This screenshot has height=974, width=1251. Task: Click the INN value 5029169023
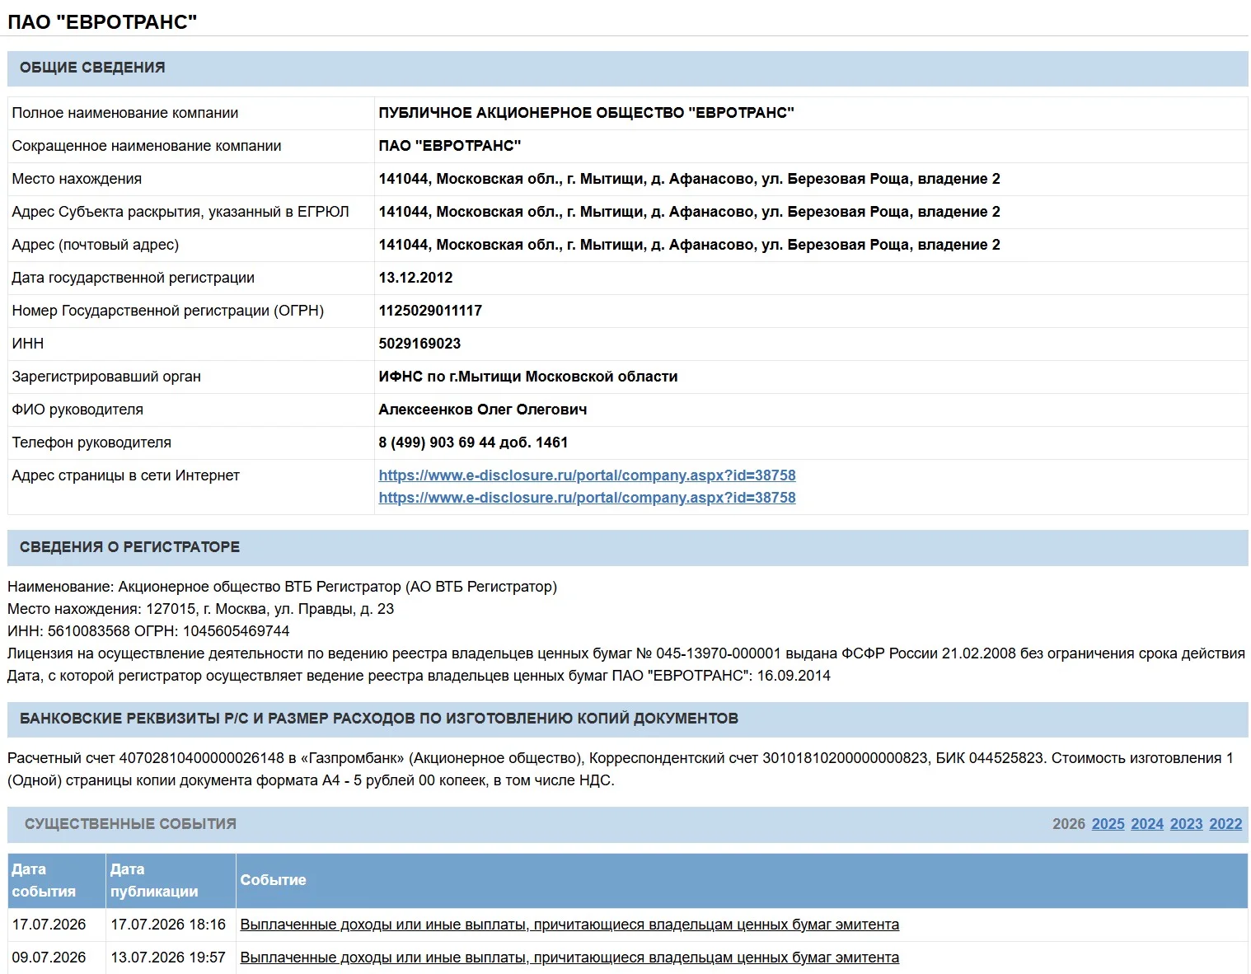[419, 344]
